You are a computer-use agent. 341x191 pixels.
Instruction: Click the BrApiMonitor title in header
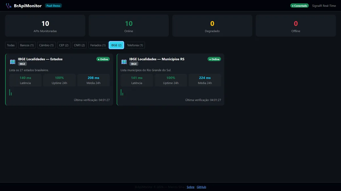click(28, 6)
